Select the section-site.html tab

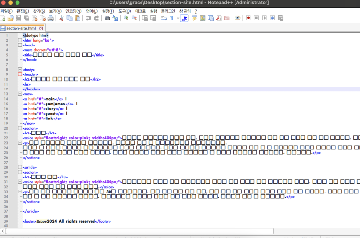click(x=21, y=28)
